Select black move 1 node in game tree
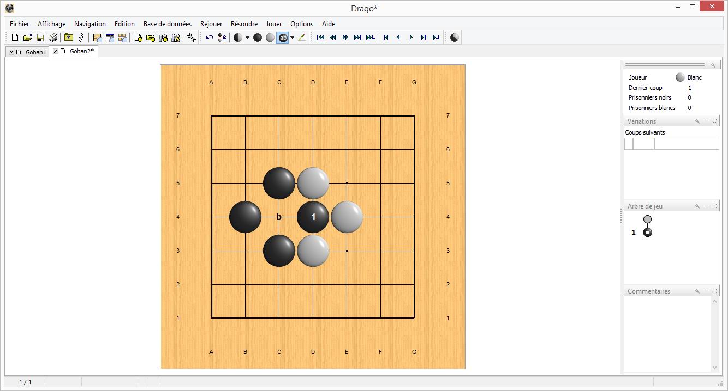Image resolution: width=728 pixels, height=391 pixels. coord(647,233)
